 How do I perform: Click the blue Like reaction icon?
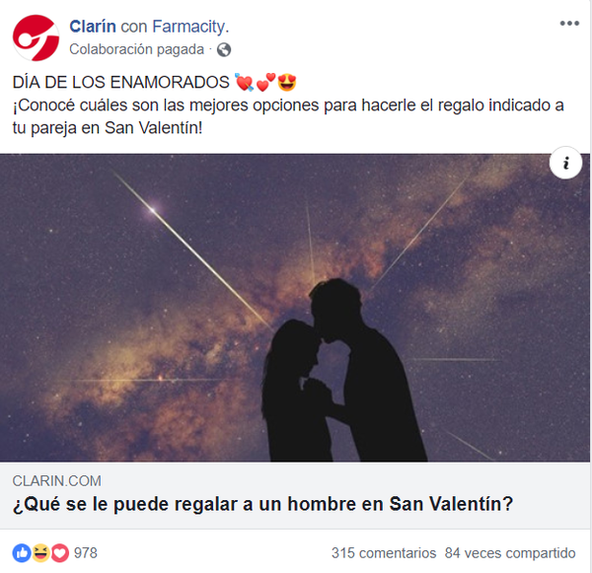point(22,553)
